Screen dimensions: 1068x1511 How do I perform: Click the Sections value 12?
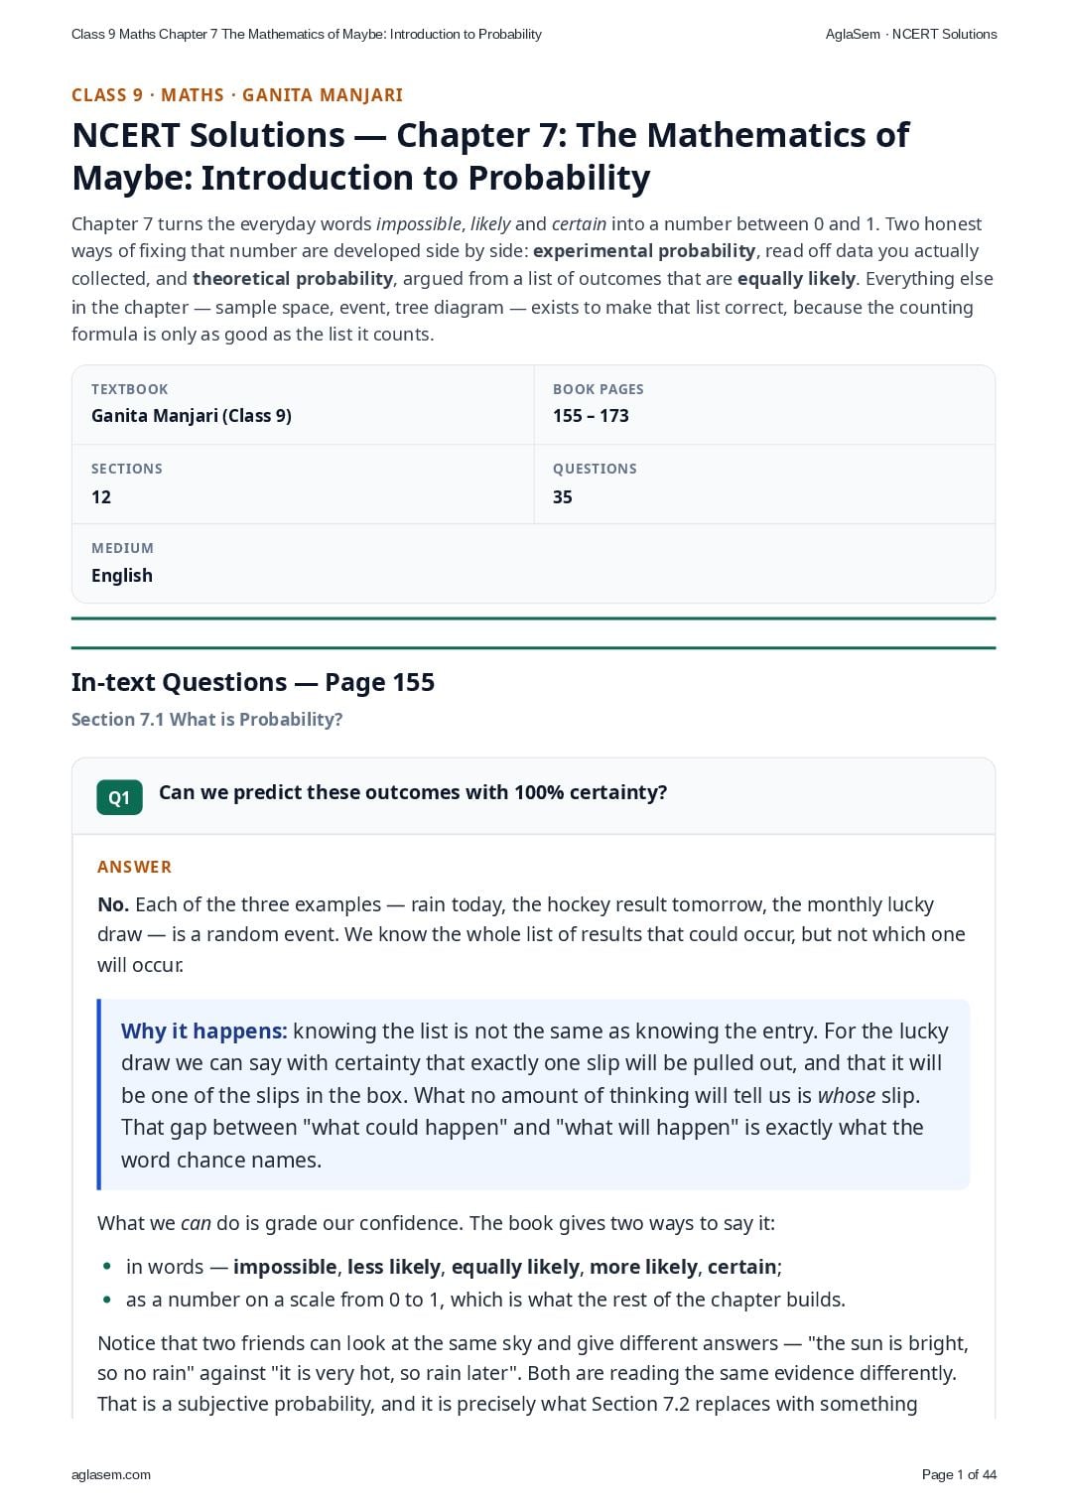pos(101,497)
